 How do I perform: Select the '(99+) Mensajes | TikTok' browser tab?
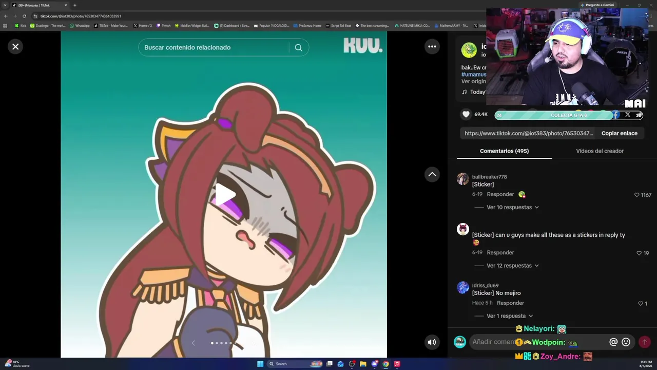point(40,5)
